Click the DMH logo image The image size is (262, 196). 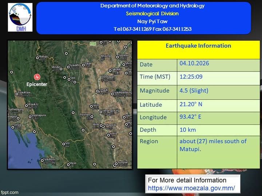pos(20,17)
